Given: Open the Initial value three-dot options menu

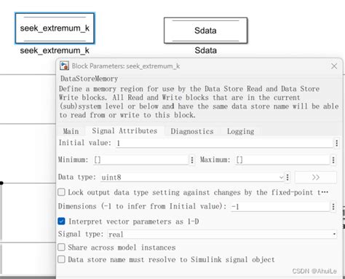Looking at the screenshot, I should click(x=336, y=143).
